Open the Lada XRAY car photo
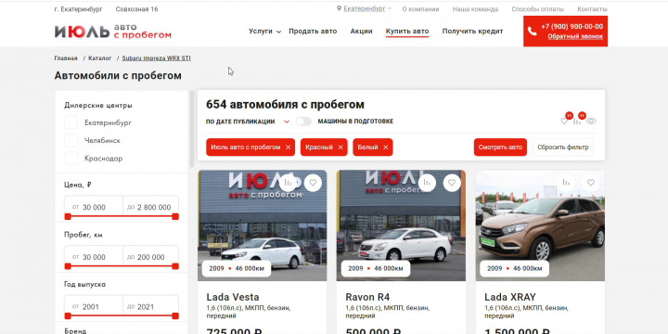 click(x=540, y=225)
